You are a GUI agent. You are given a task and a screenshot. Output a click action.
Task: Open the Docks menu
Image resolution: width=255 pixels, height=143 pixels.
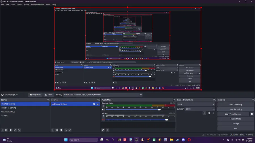click(19, 5)
